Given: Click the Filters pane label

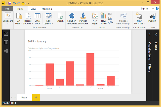Looking at the screenshot, I should pos(149,68).
